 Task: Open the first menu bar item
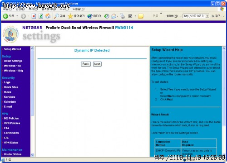(x=8, y=9)
